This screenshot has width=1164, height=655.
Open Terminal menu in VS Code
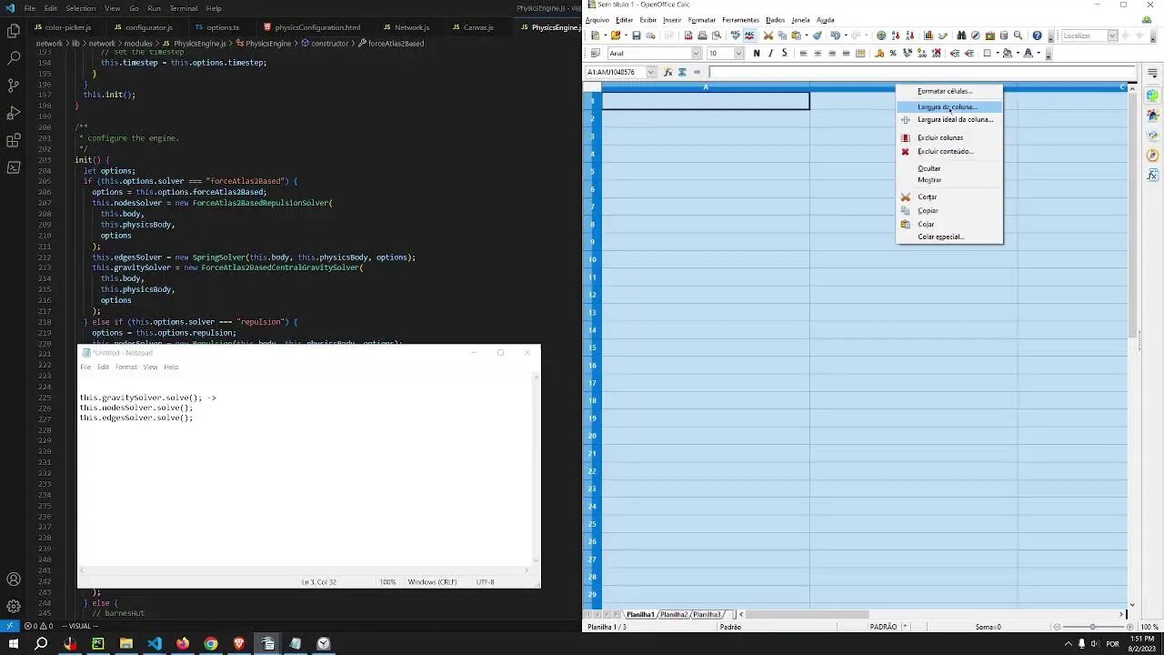tap(183, 8)
